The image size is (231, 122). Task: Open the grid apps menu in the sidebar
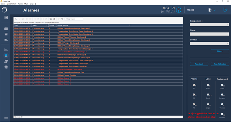coord(6,17)
